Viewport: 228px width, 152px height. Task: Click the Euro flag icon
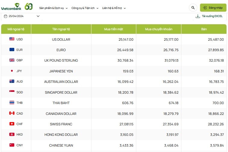[x=12, y=50]
